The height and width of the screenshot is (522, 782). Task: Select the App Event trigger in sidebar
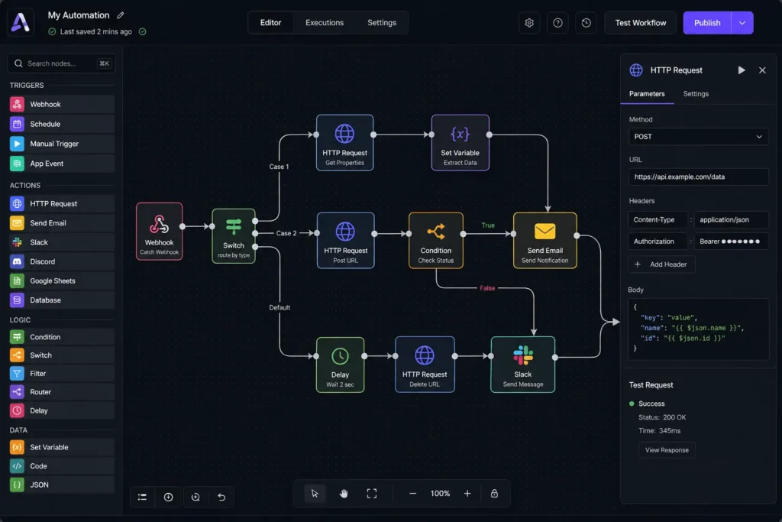coord(62,164)
